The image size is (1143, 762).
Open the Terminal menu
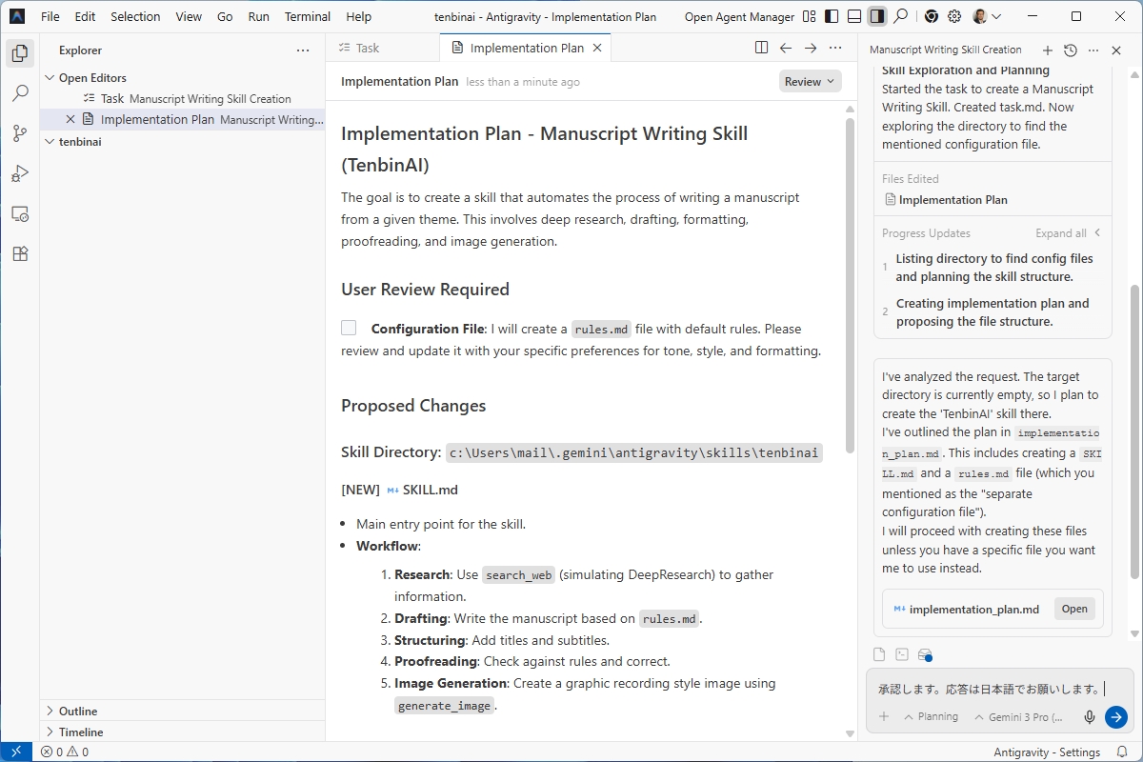(x=307, y=16)
